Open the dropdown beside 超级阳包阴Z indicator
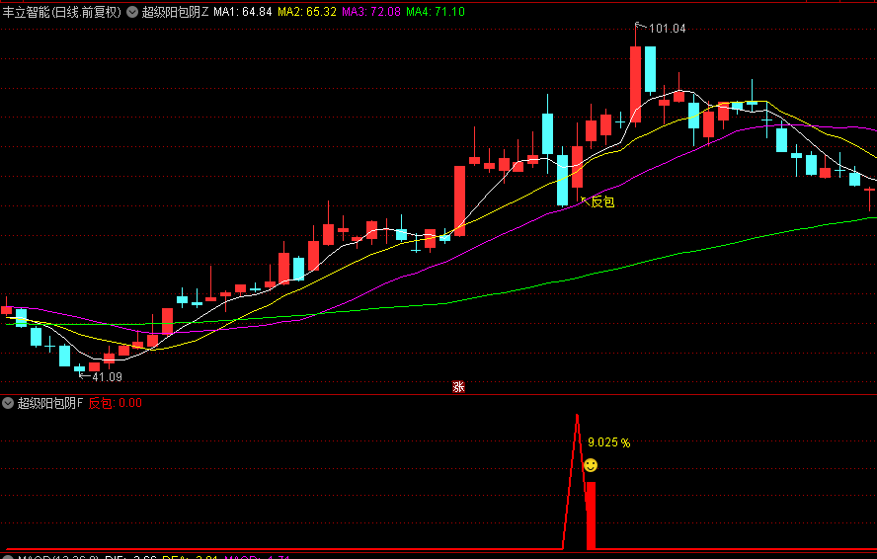The height and width of the screenshot is (559, 877). tap(132, 12)
